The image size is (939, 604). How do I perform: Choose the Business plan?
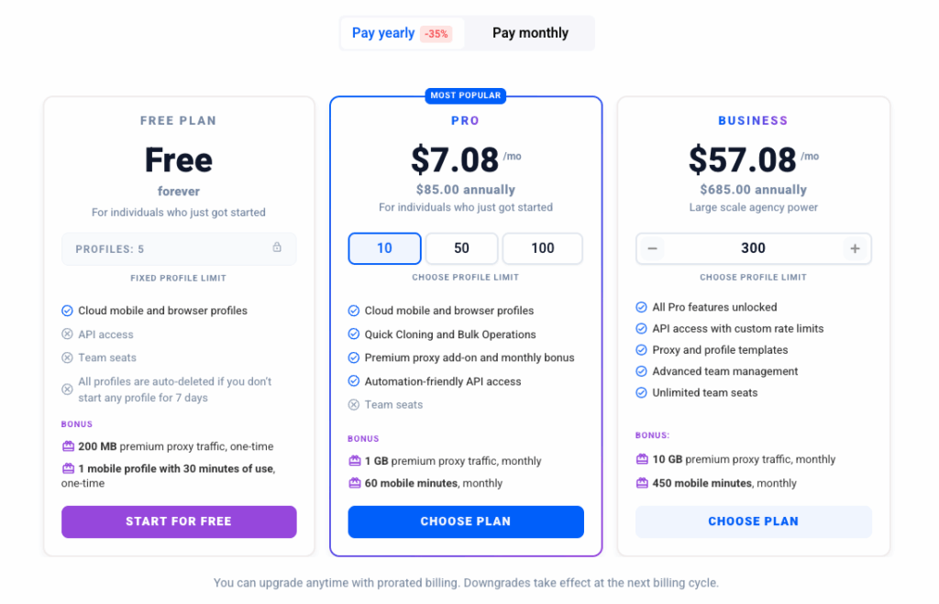coord(754,522)
